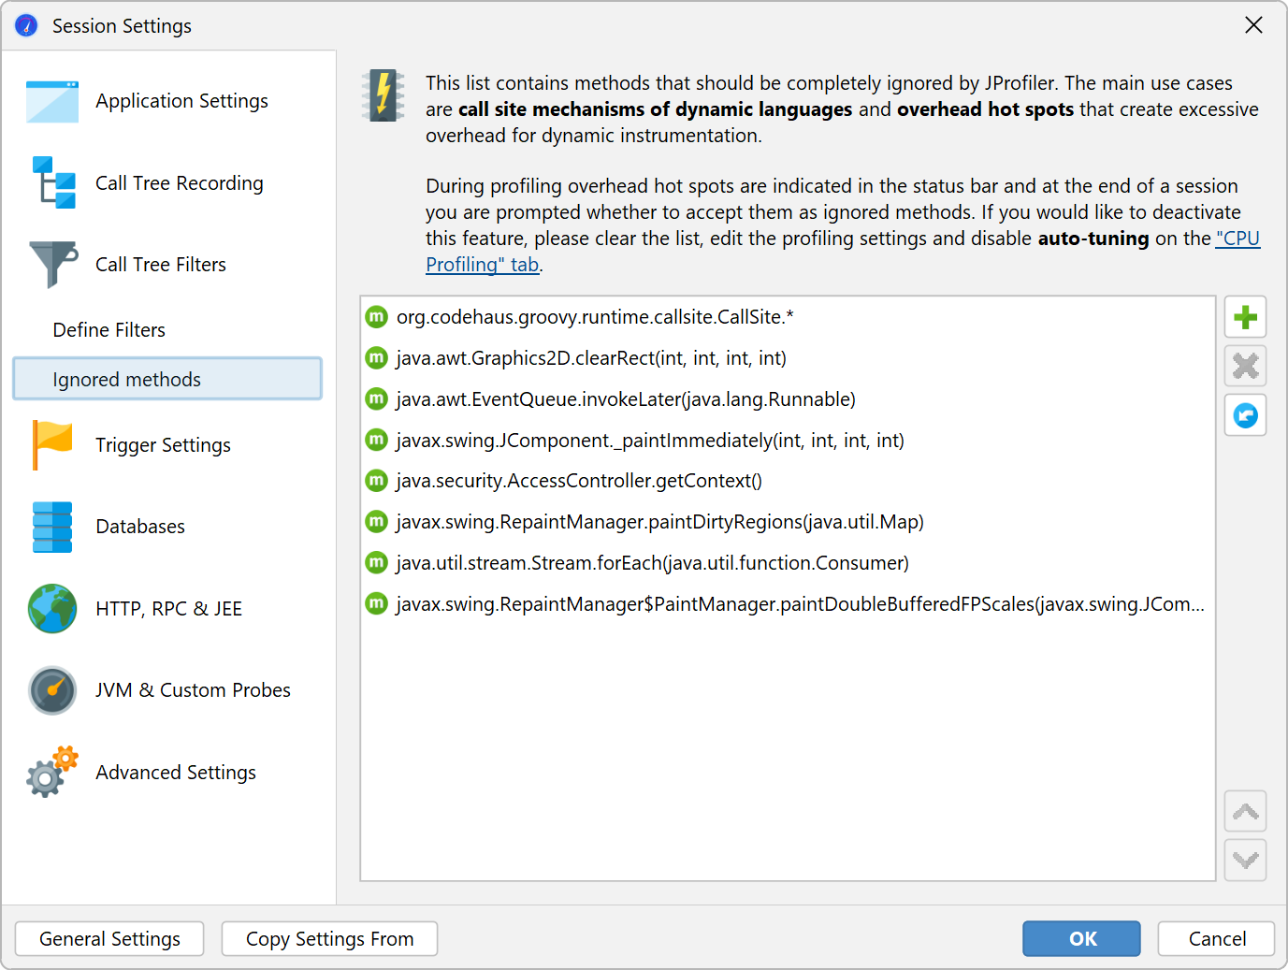Select org.codehaus.groovy.runtime.callsite.CallSite.* entry
The height and width of the screenshot is (970, 1288).
coord(788,317)
